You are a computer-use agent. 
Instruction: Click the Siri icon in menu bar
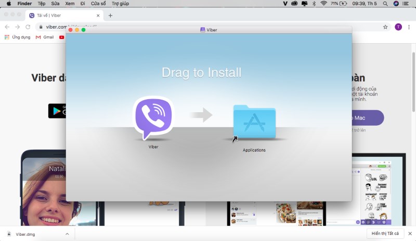pos(396,4)
